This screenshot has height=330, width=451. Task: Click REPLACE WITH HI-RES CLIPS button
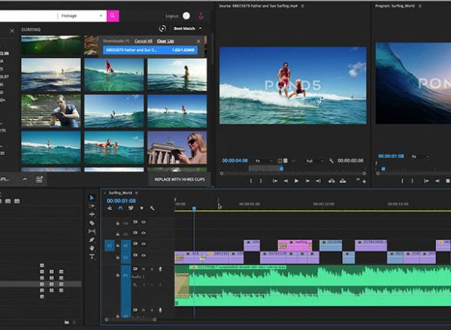[x=180, y=179]
